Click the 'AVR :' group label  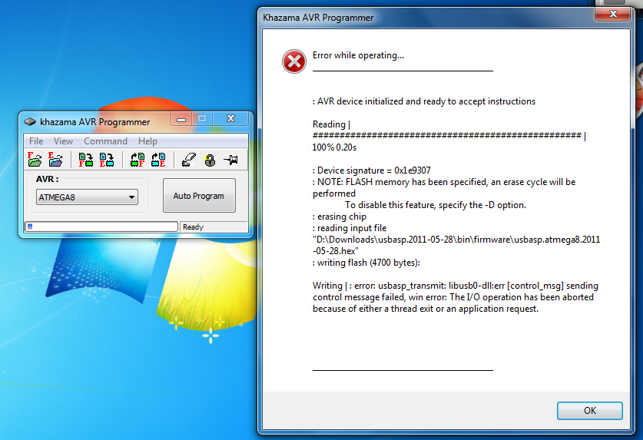[x=47, y=179]
